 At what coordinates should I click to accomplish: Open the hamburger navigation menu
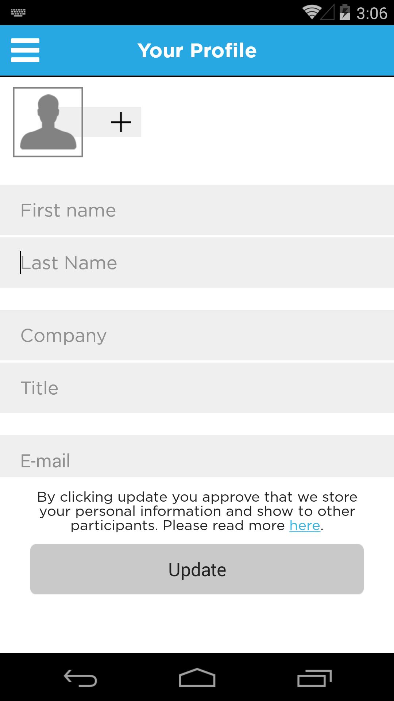click(25, 50)
